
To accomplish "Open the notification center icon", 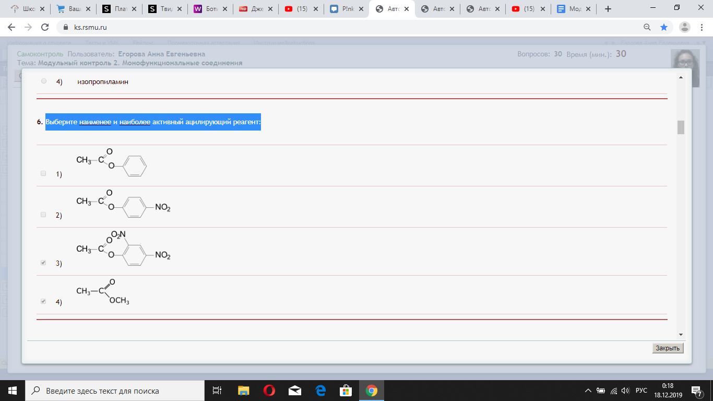I will (x=697, y=391).
